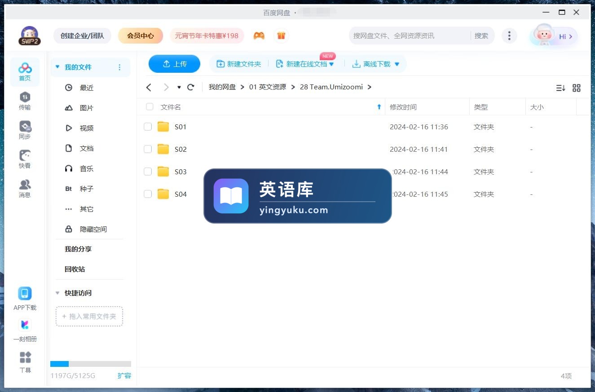Viewport: 595px width, 392px height.
Task: Open 会员中心 member center
Action: [x=141, y=35]
